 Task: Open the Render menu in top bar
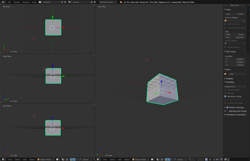pyautogui.click(x=17, y=2)
